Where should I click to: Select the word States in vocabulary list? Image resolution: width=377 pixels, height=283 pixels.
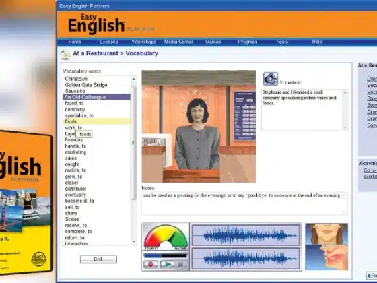pos(72,219)
